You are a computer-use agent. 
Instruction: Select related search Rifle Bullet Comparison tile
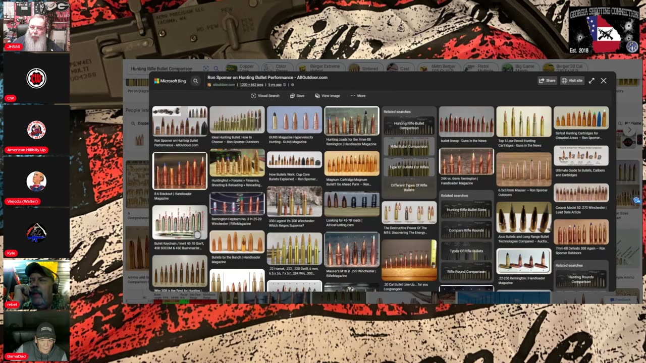point(409,146)
